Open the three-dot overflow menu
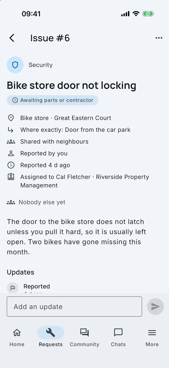This screenshot has height=368, width=169. [159, 38]
